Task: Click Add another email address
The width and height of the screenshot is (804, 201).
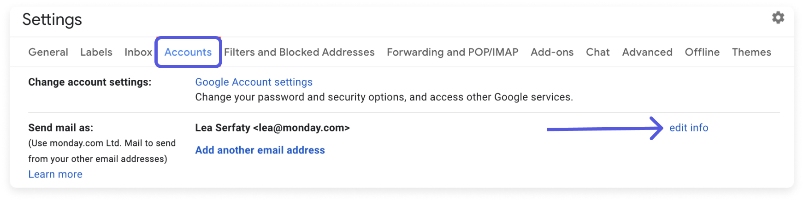Action: pyautogui.click(x=260, y=150)
